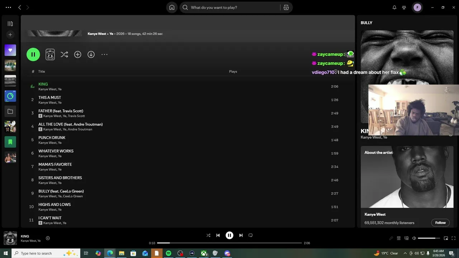
Task: Open the folder item in the library sidebar
Action: [10, 111]
